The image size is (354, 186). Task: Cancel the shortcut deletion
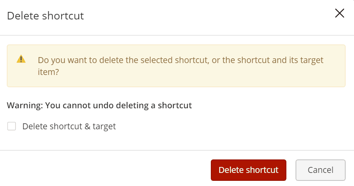click(320, 170)
